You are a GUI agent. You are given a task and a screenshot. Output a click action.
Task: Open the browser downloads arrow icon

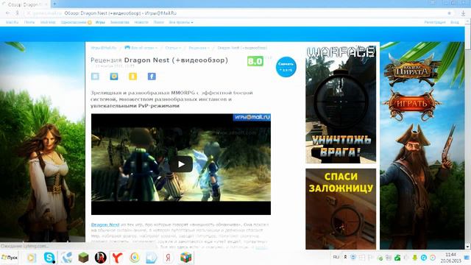463,13
